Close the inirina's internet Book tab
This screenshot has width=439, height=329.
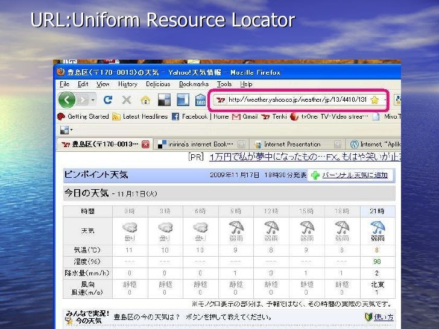(x=241, y=145)
